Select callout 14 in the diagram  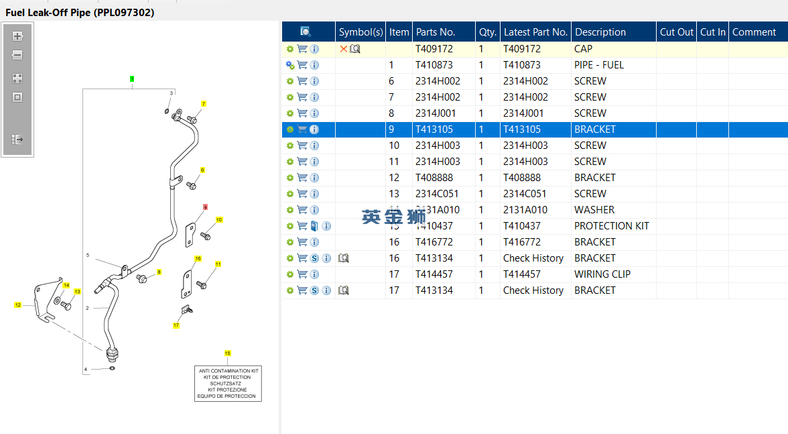66,285
